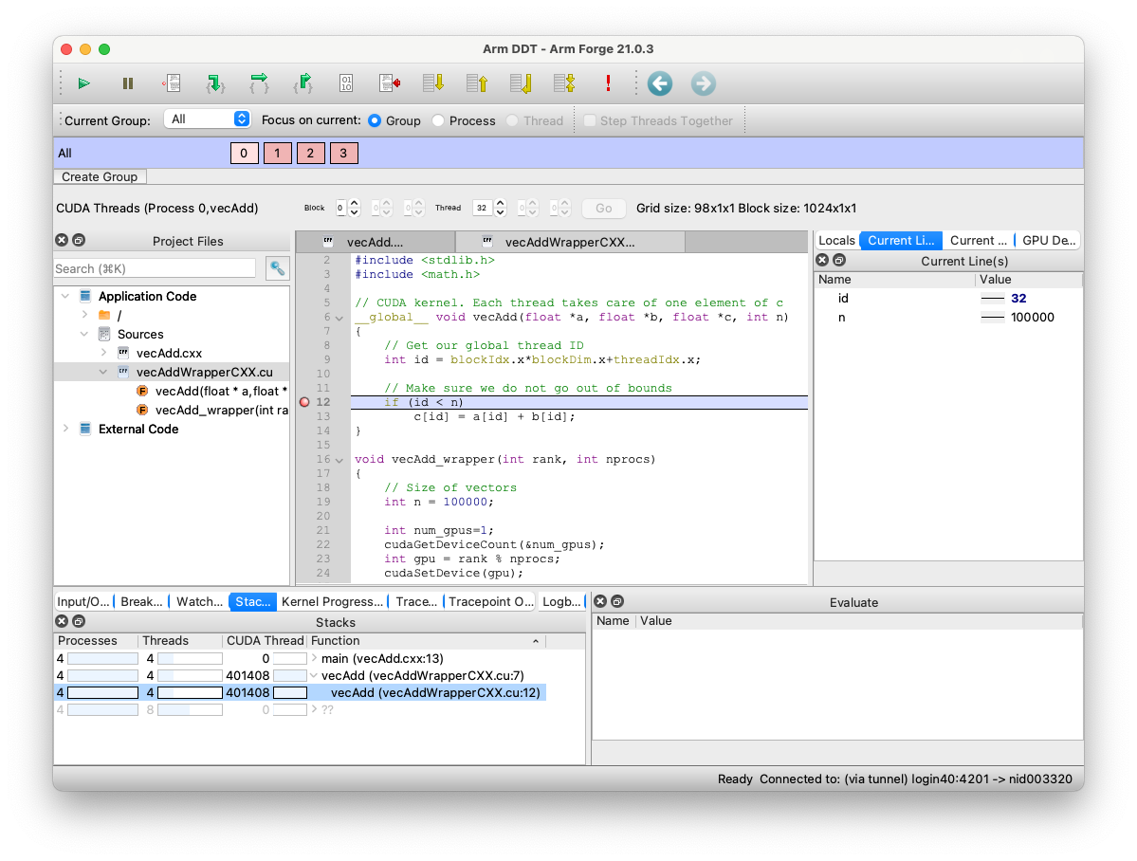
Task: Select the Step Out icon
Action: point(303,83)
